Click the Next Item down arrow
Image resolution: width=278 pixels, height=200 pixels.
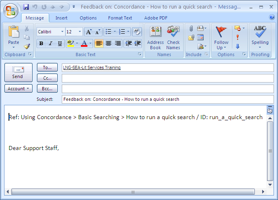61,7
